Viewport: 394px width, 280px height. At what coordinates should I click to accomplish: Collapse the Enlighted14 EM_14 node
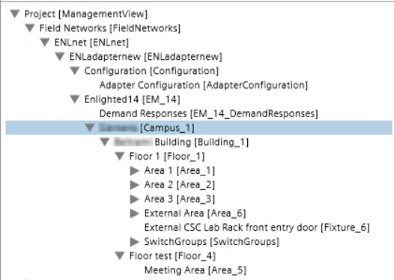pyautogui.click(x=75, y=99)
